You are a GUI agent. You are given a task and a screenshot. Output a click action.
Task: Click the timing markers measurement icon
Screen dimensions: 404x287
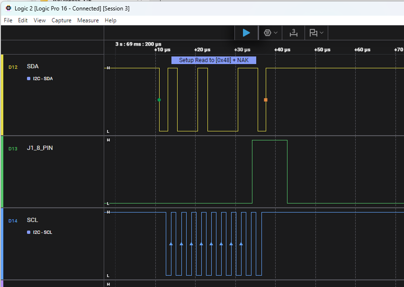(294, 33)
